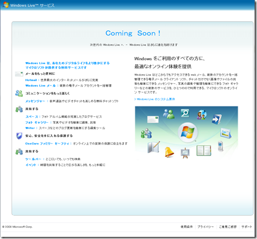Open the ツールバー link
257x239 pixels.
point(33,159)
